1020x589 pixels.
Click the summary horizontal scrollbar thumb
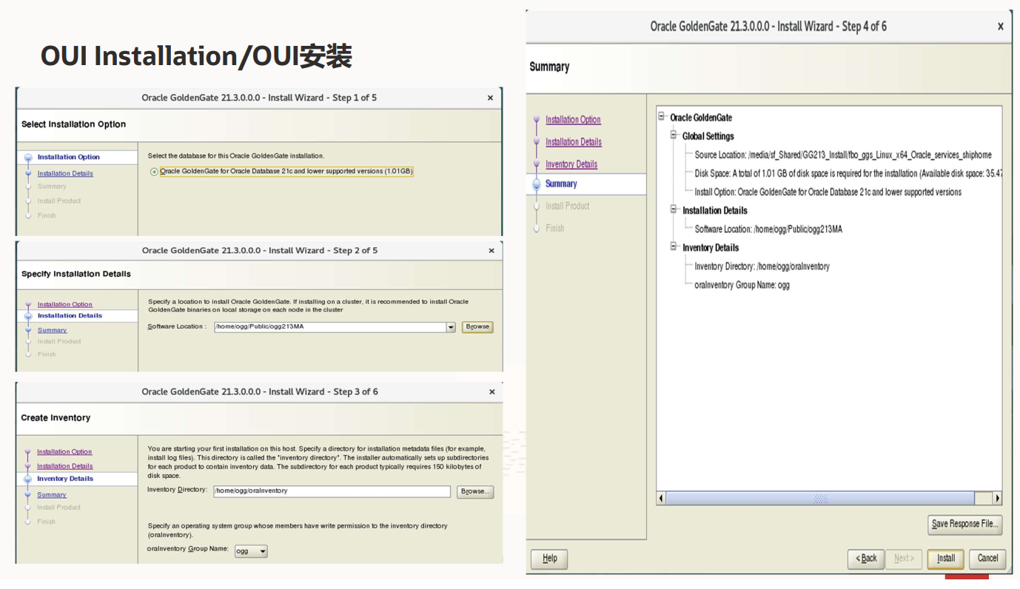point(820,499)
